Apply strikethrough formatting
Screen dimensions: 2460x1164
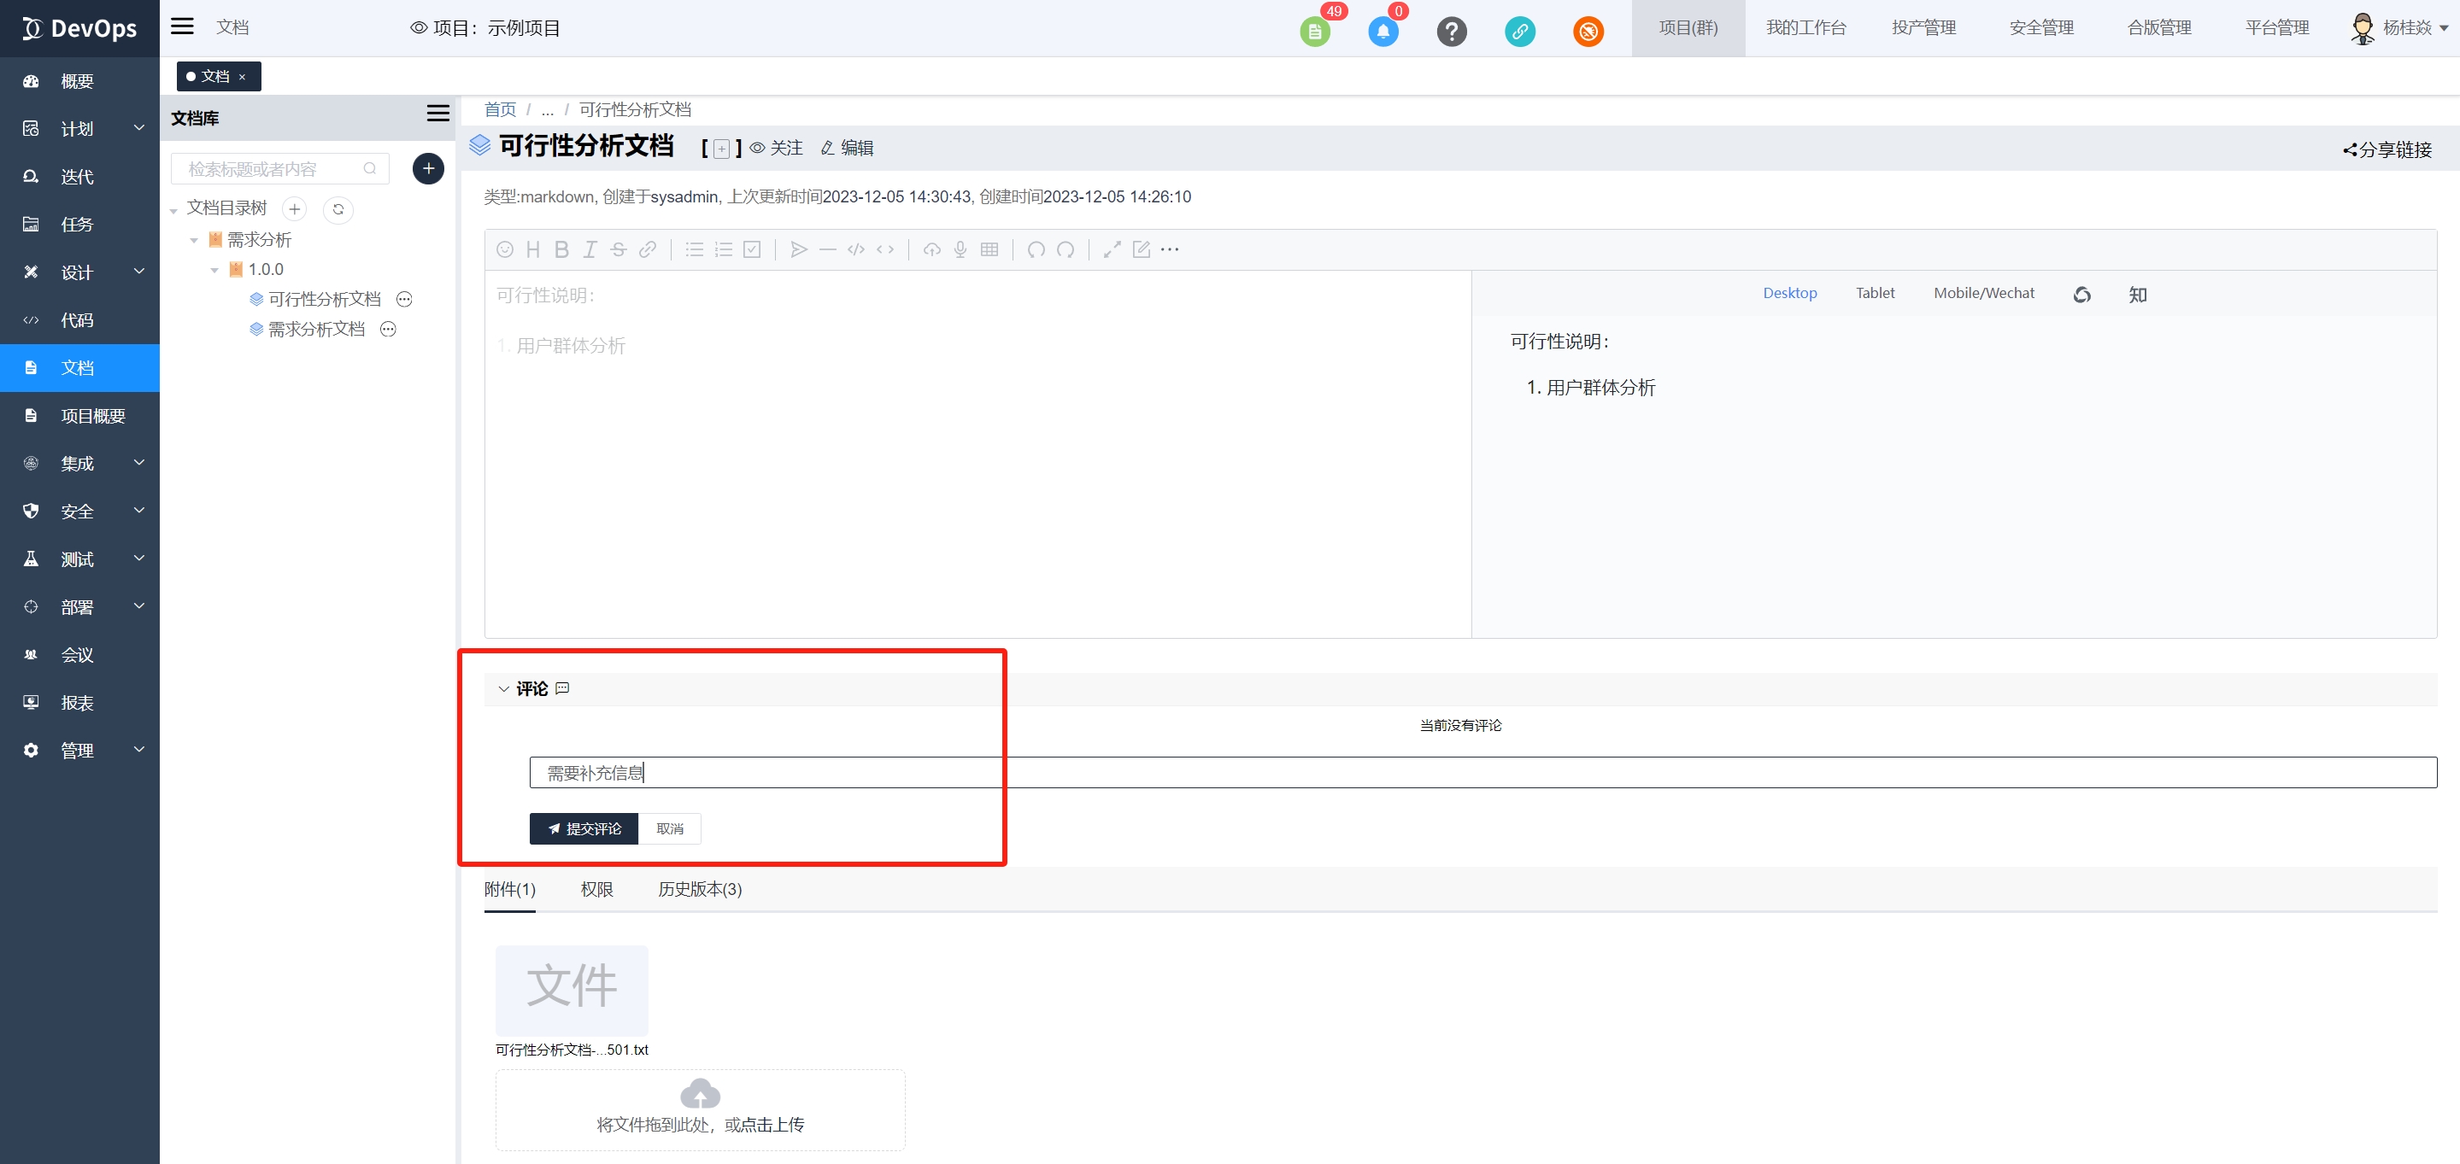[618, 250]
